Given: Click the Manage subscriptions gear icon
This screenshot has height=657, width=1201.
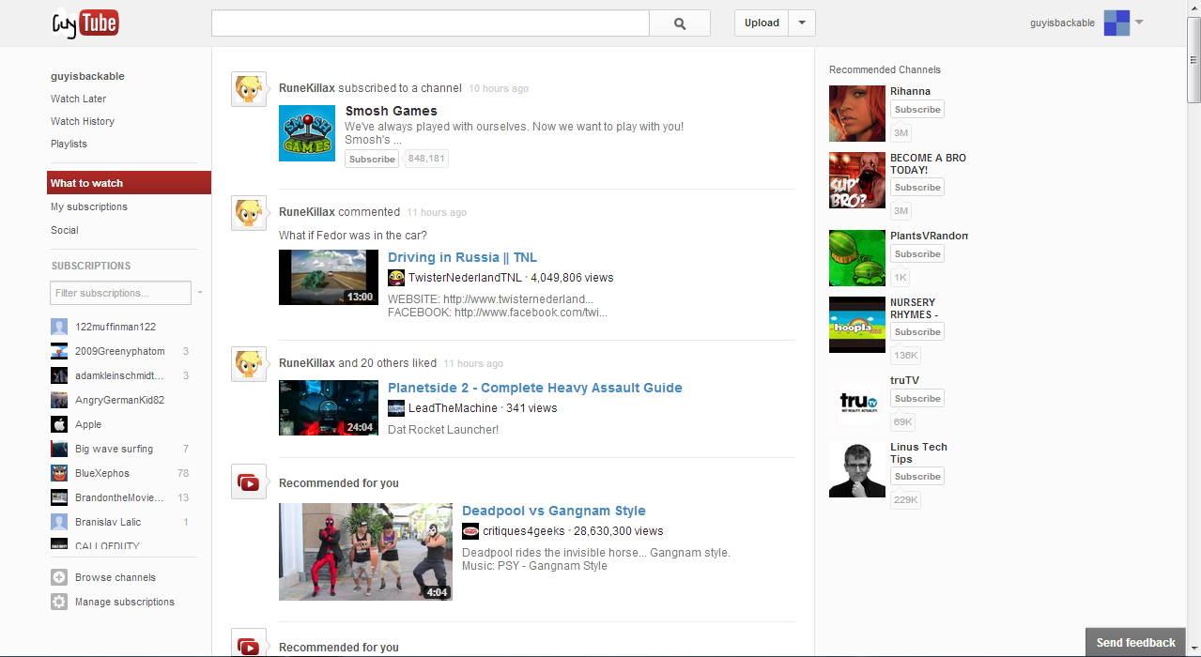Looking at the screenshot, I should click(x=59, y=602).
